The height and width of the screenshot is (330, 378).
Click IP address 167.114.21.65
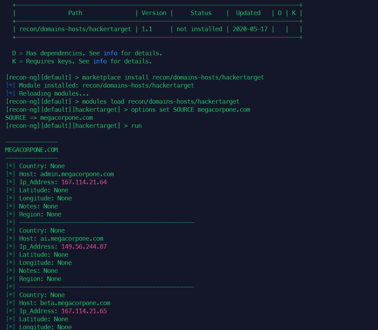coord(84,311)
